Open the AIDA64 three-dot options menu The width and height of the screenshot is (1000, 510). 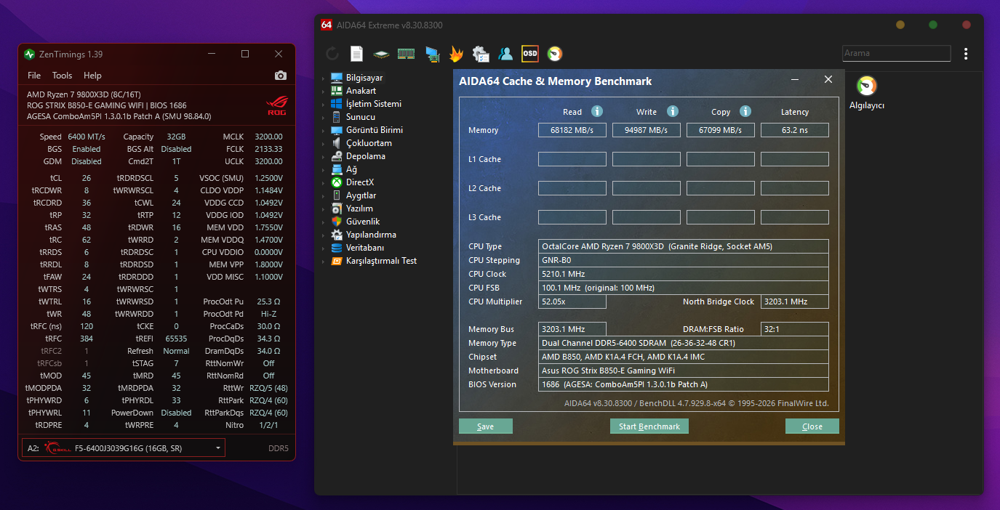point(966,53)
